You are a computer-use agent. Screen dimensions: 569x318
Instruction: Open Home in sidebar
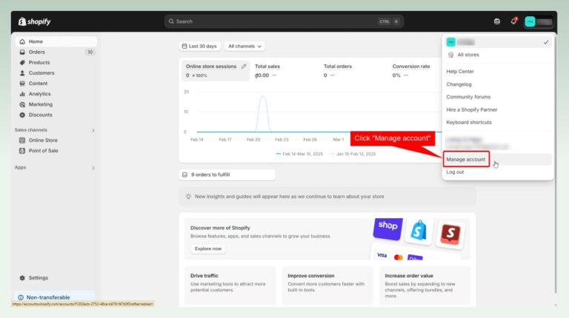56,41
